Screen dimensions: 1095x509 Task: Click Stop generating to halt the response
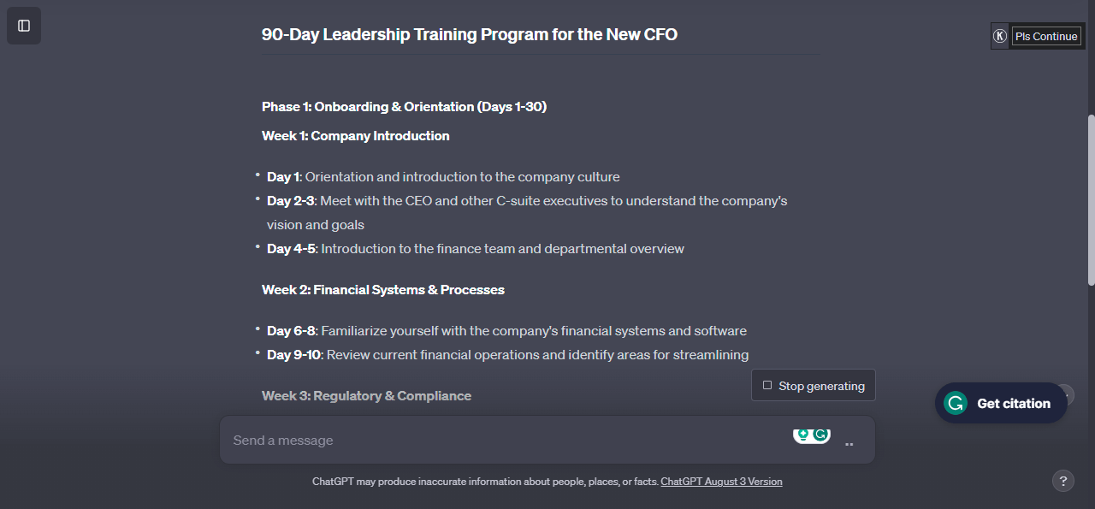[814, 386]
